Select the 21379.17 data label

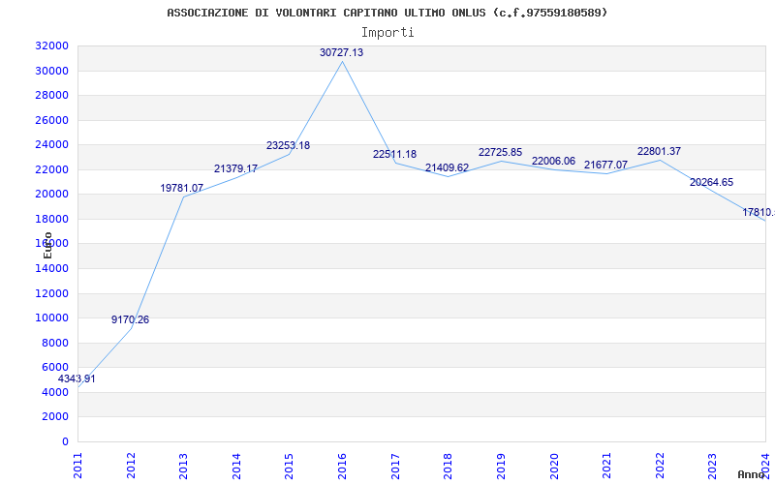pos(235,168)
